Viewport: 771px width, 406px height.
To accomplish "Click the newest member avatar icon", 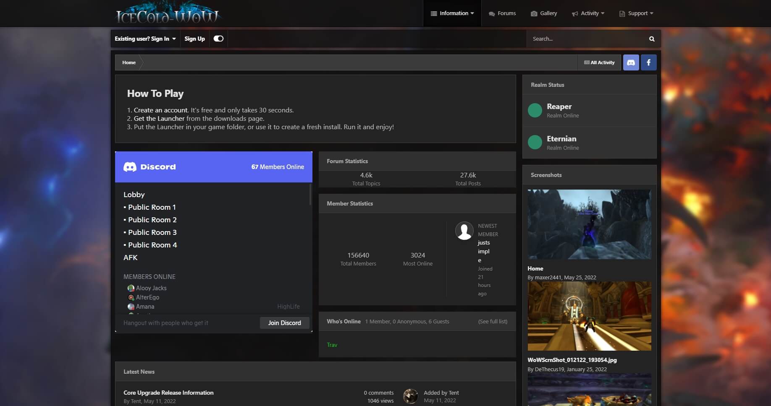I will [x=464, y=231].
